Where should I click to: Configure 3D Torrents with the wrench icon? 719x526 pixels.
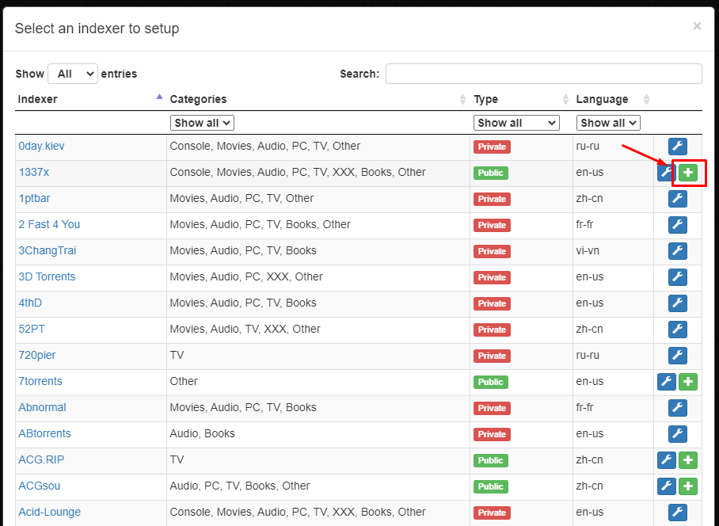677,277
